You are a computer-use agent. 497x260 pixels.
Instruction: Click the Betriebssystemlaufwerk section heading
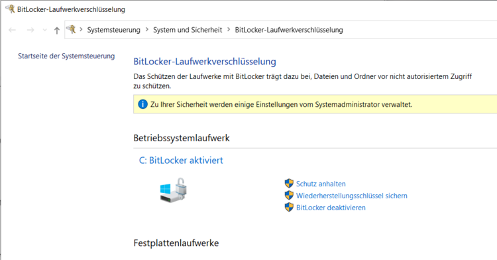point(182,138)
